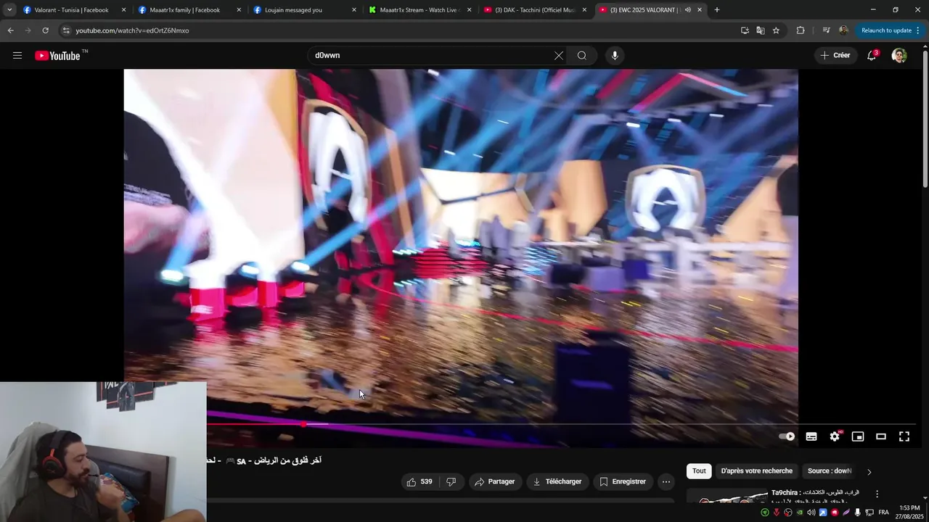Click the Enregistrer button

click(622, 481)
